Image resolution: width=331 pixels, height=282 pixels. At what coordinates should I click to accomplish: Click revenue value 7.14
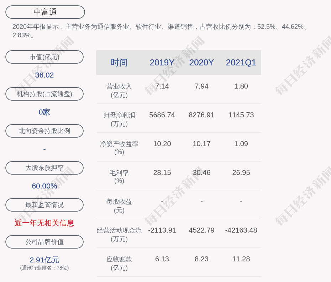(x=162, y=86)
